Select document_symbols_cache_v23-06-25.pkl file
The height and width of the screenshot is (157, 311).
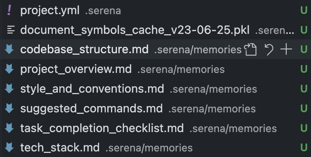[135, 30]
